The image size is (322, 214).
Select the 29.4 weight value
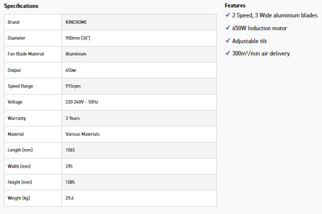click(69, 198)
